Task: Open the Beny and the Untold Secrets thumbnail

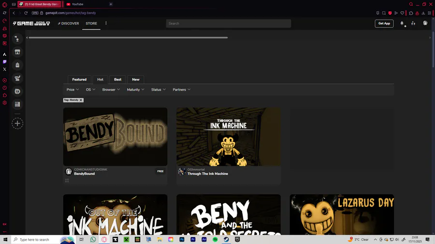Action: [x=229, y=215]
